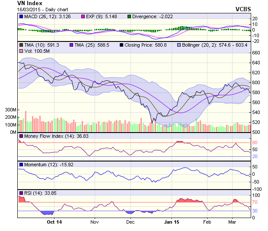Click the Mar label on time axis
268x231 pixels.
(232, 222)
